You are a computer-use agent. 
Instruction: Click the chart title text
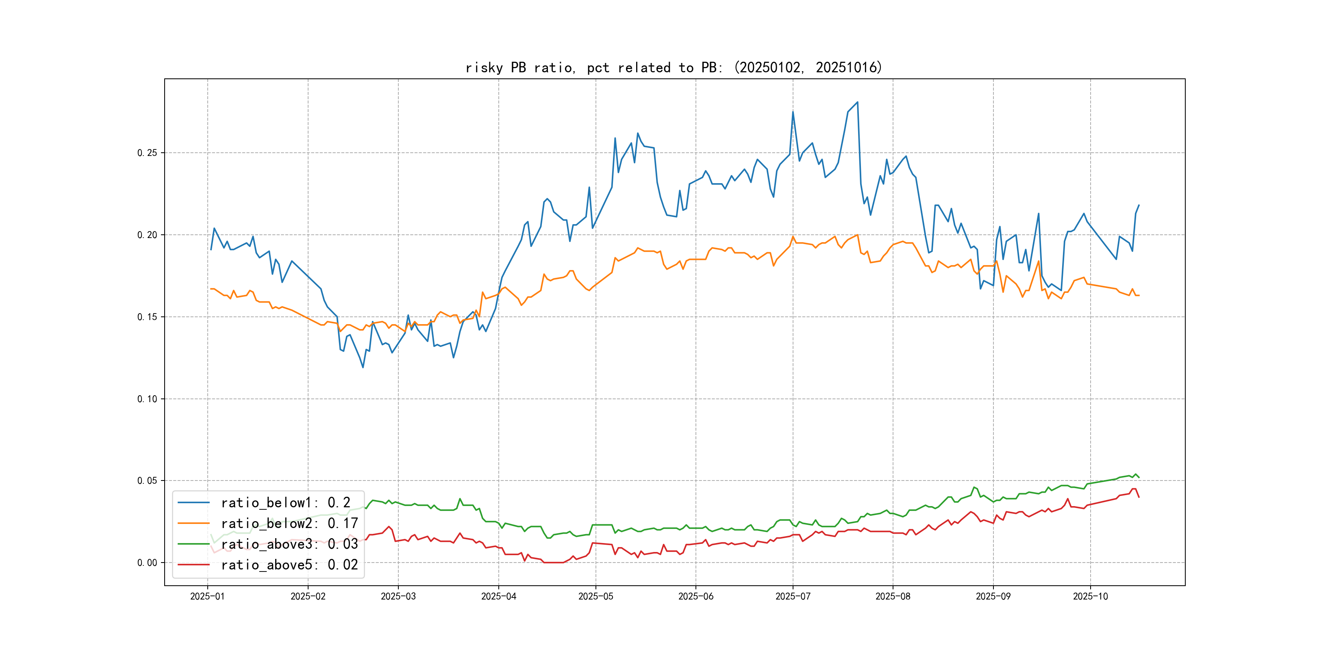coord(674,67)
